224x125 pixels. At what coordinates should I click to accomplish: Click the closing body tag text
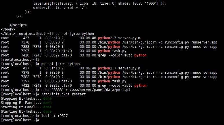click(8, 29)
